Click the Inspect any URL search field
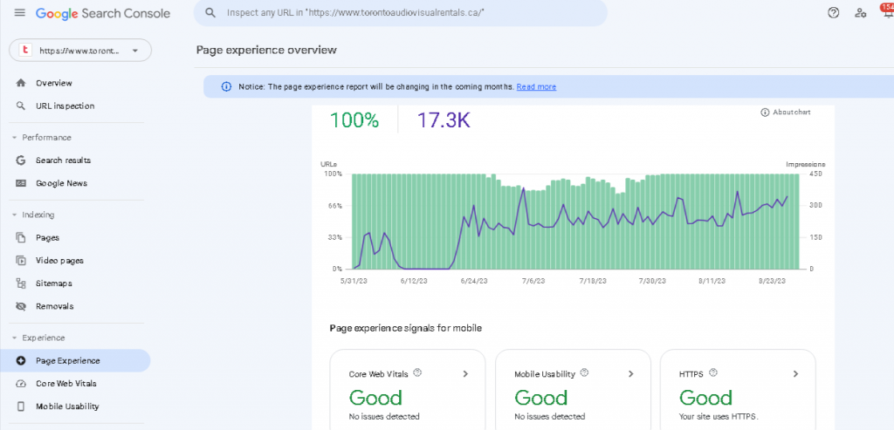894x430 pixels. 400,12
